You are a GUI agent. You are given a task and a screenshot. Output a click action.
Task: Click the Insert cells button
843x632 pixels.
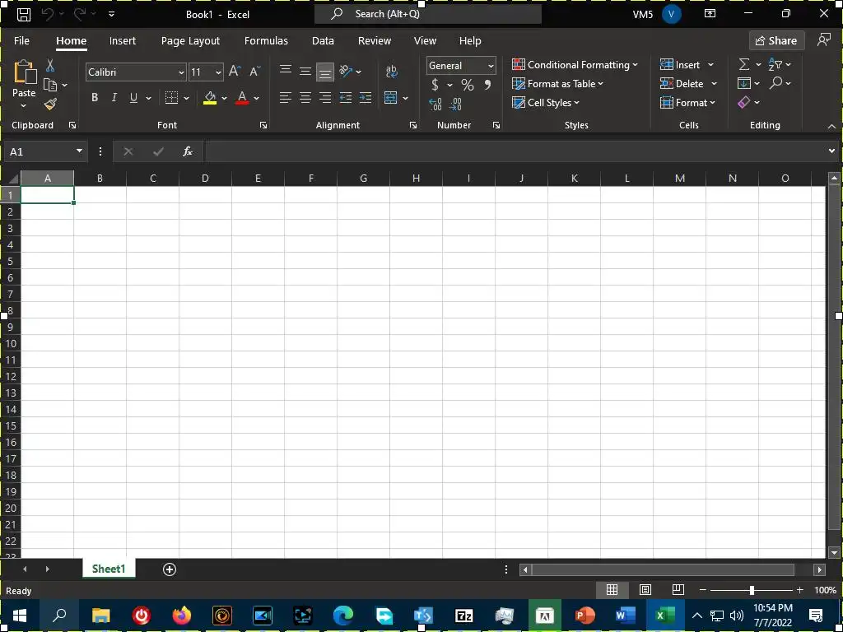click(x=681, y=64)
